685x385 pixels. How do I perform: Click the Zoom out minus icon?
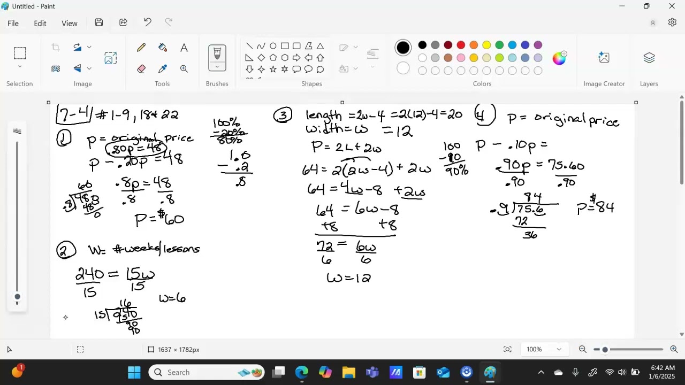click(x=583, y=349)
